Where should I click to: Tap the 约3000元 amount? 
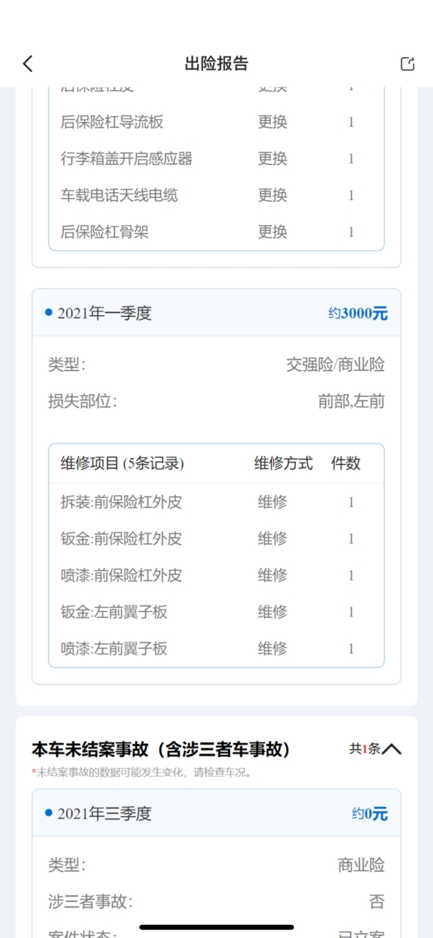tap(358, 314)
